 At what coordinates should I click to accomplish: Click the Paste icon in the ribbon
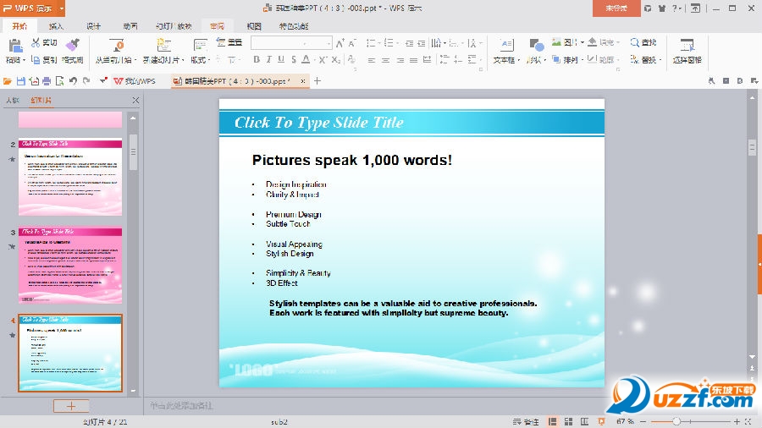(14, 44)
